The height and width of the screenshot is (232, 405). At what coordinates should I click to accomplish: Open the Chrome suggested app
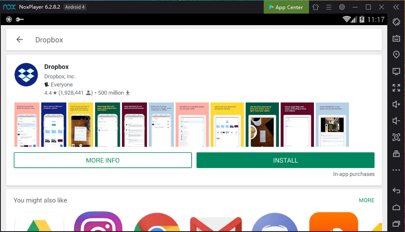pos(157,222)
